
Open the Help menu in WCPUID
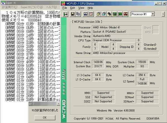click(x=90, y=8)
